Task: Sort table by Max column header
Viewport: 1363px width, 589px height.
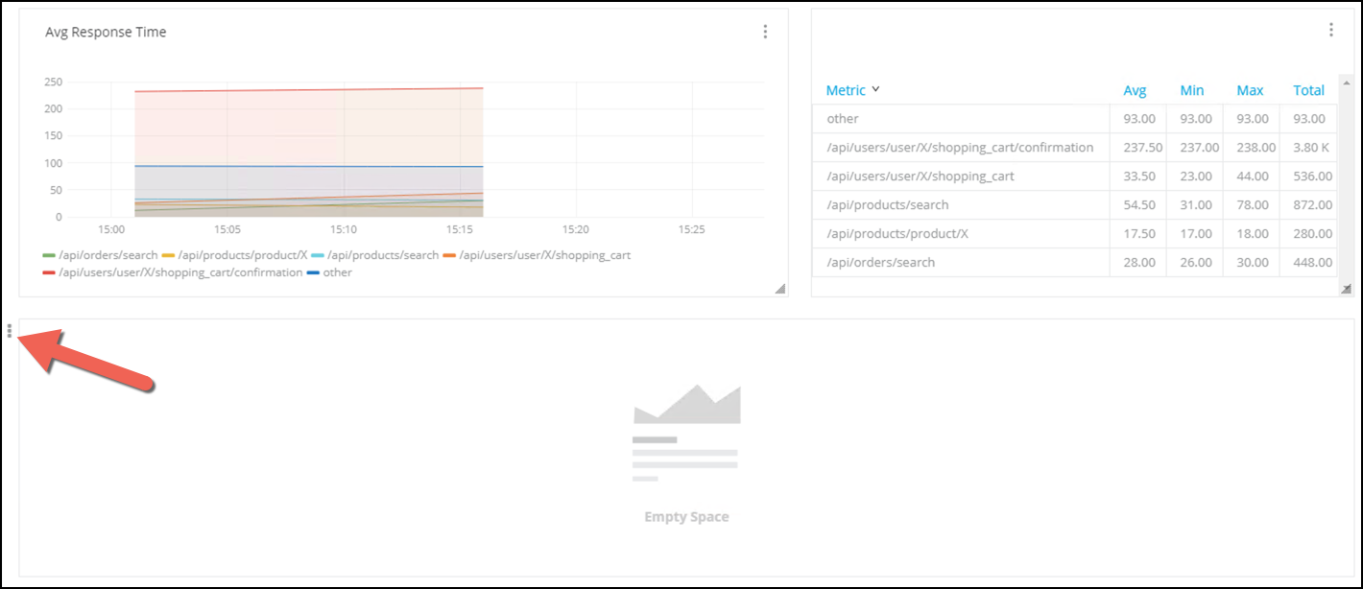Action: click(x=1250, y=90)
